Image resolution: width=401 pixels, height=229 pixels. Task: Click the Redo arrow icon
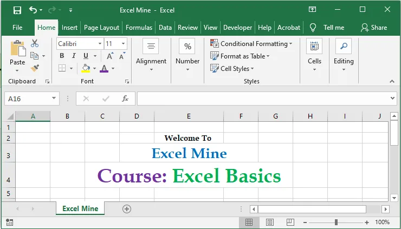(x=52, y=10)
